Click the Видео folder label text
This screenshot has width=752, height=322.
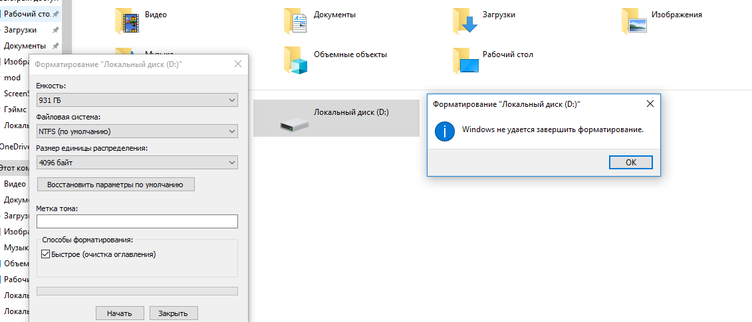156,15
